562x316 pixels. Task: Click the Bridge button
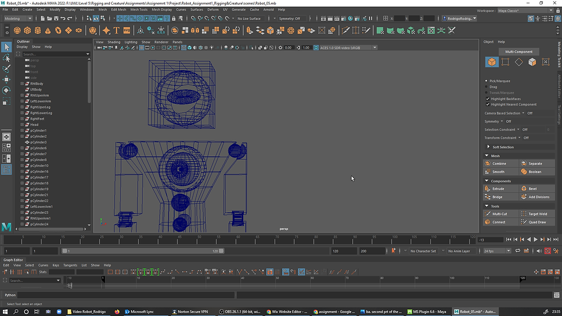click(x=500, y=197)
